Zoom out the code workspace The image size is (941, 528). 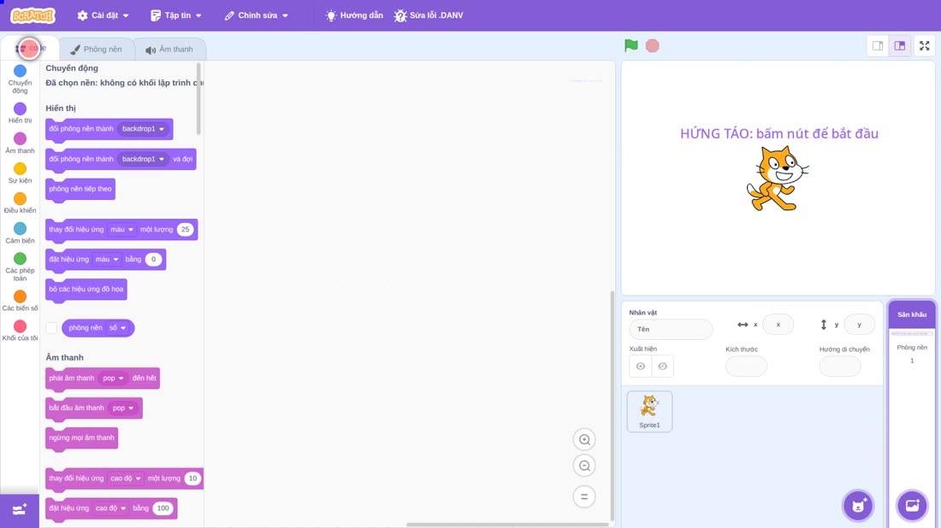pyautogui.click(x=584, y=466)
